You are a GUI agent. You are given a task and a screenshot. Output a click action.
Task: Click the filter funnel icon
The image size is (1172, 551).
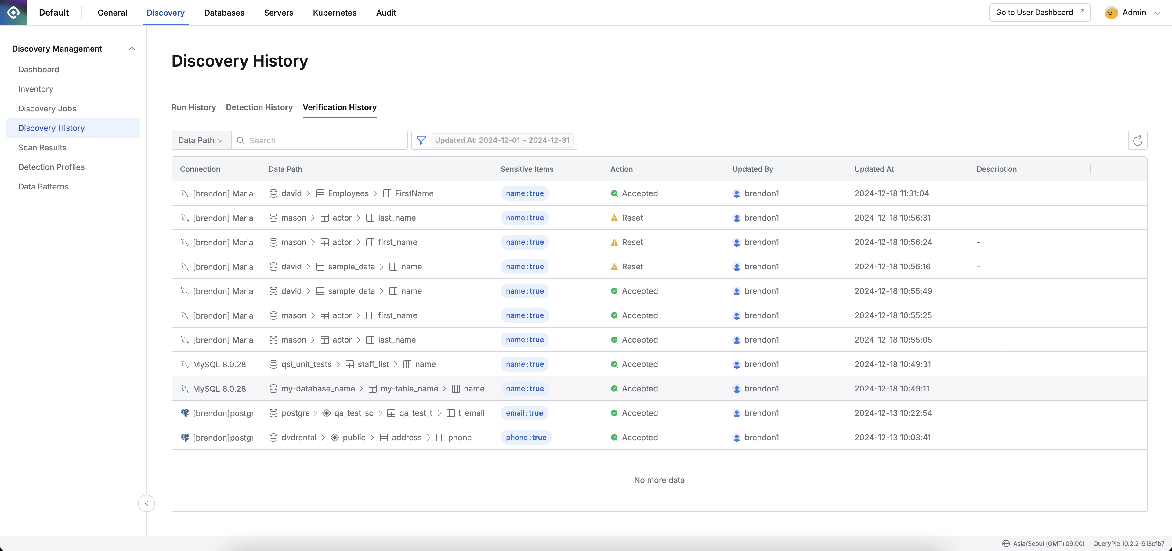coord(421,140)
